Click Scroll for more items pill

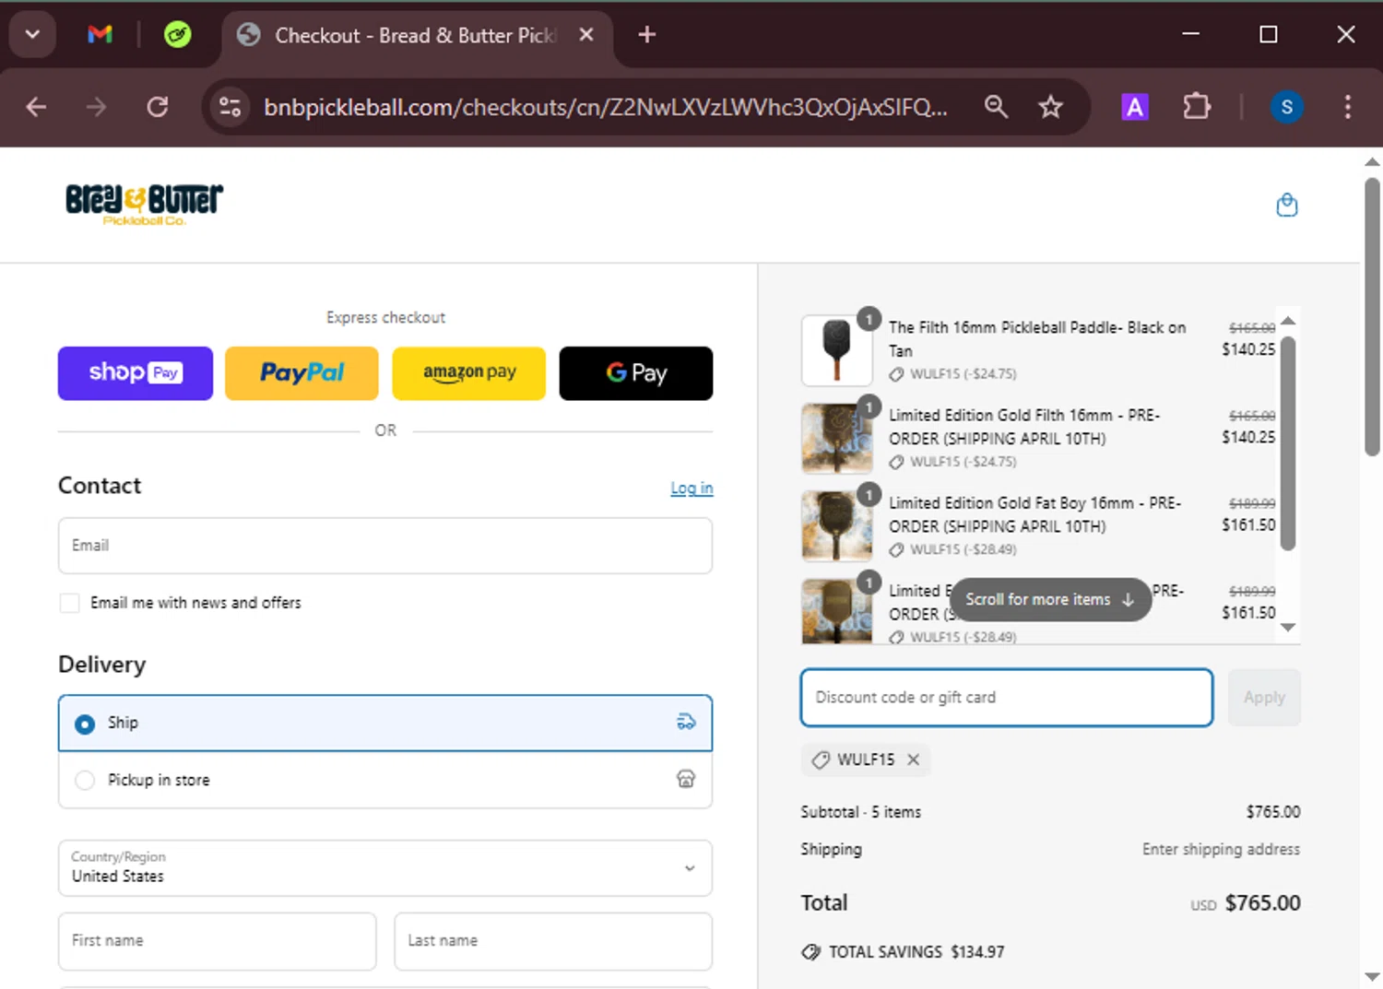(x=1050, y=599)
